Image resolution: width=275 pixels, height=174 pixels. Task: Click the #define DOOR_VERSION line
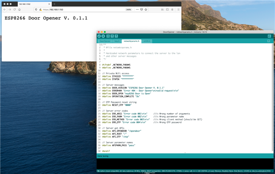click(133, 88)
